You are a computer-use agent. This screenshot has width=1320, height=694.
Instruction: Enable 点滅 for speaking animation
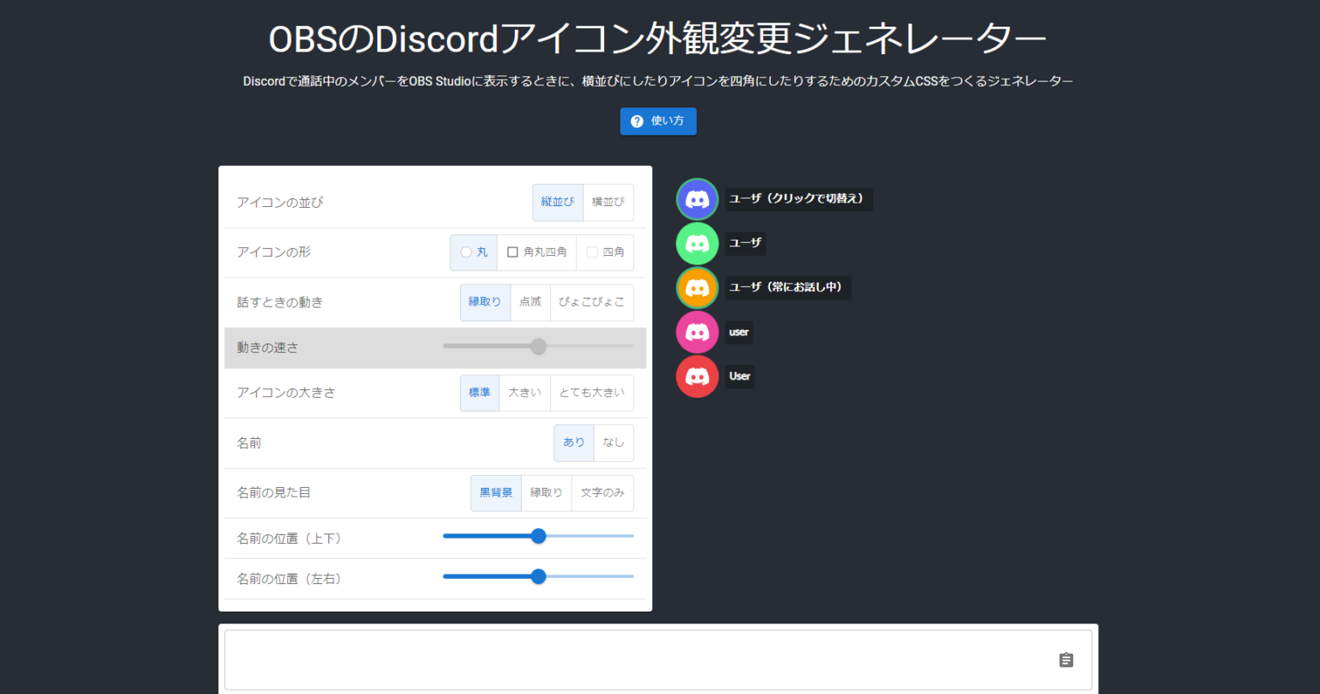coord(530,301)
